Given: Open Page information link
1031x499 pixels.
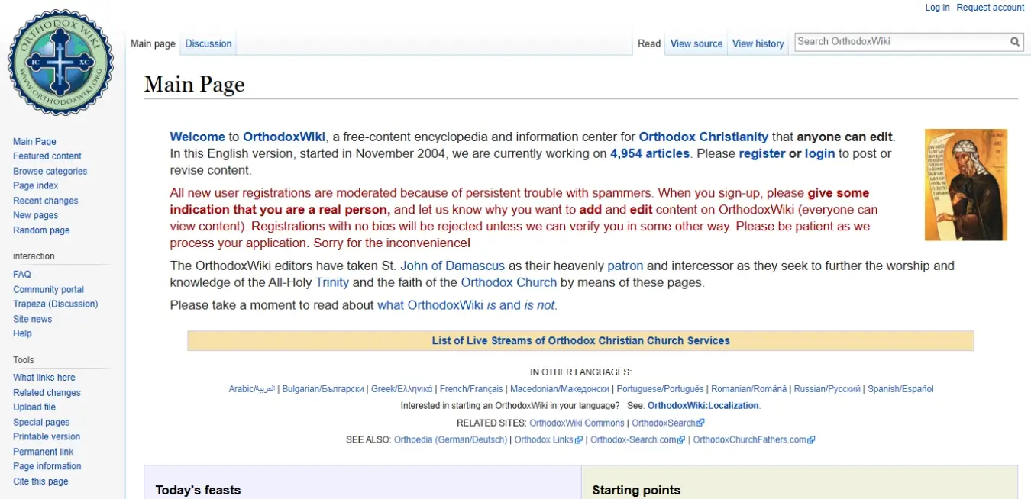Looking at the screenshot, I should (47, 466).
